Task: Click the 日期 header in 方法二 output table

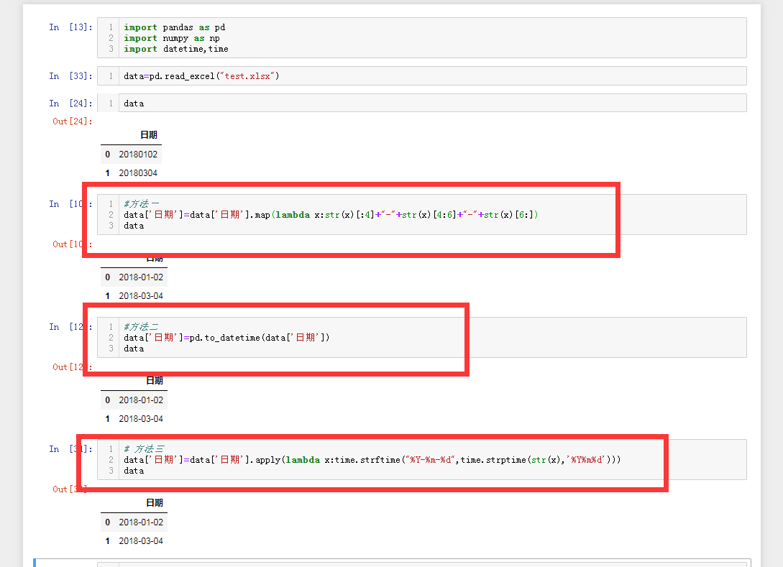Action: click(155, 380)
